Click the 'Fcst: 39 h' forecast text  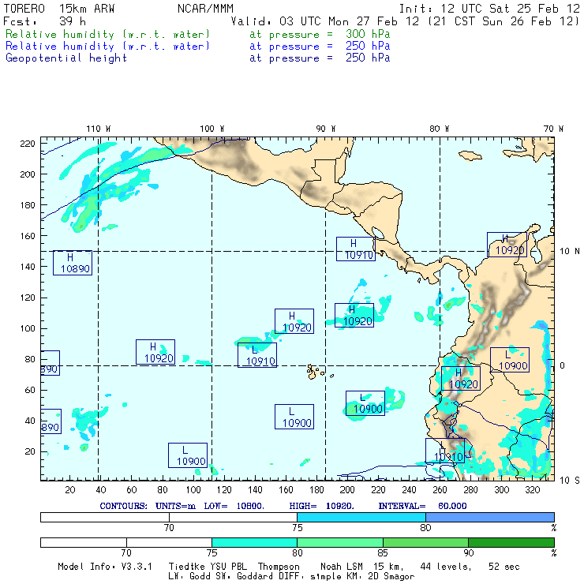coord(45,21)
